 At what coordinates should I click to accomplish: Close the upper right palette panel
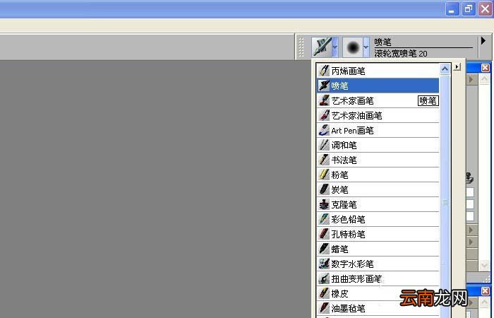[486, 68]
